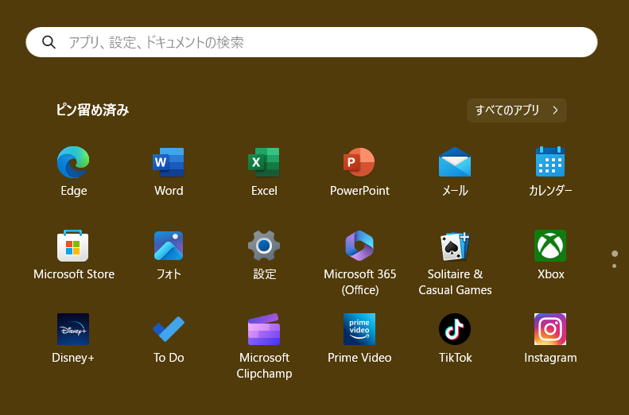Open the Instagram app icon
This screenshot has height=415, width=629.
coord(550,329)
